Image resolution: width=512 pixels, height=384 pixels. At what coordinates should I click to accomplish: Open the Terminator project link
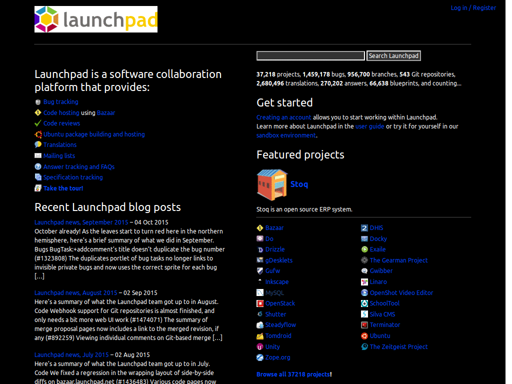click(385, 325)
